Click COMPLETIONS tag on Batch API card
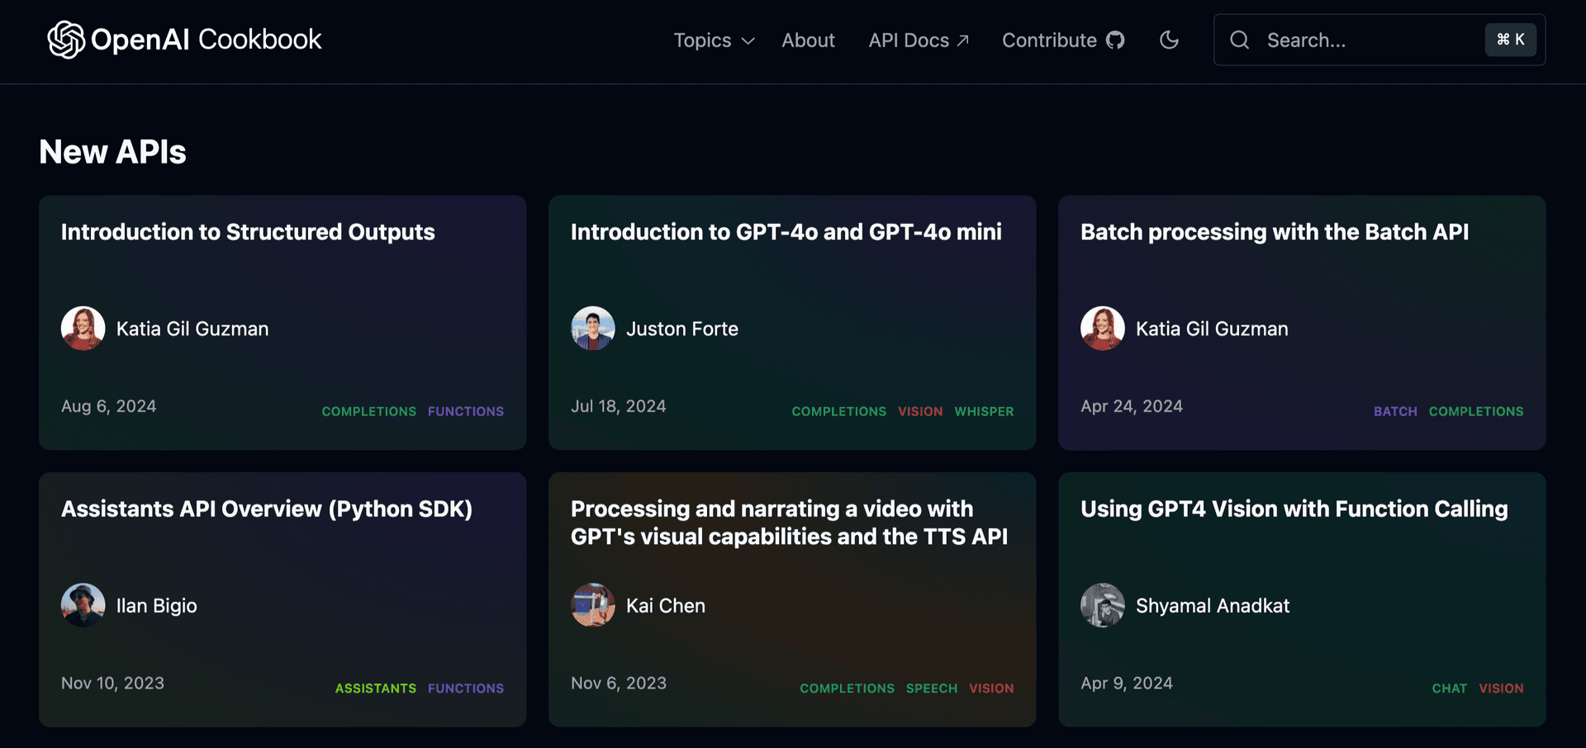The width and height of the screenshot is (1586, 748). point(1476,411)
